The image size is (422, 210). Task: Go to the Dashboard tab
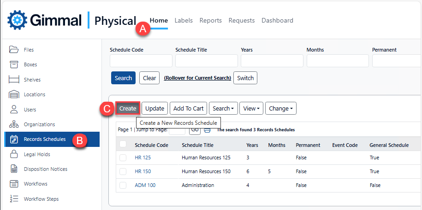click(277, 20)
